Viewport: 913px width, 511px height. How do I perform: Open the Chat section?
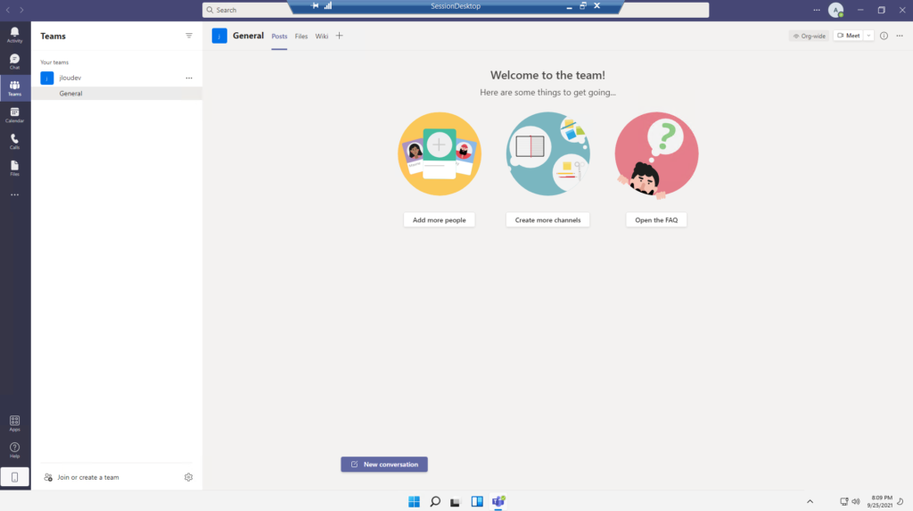pos(14,62)
